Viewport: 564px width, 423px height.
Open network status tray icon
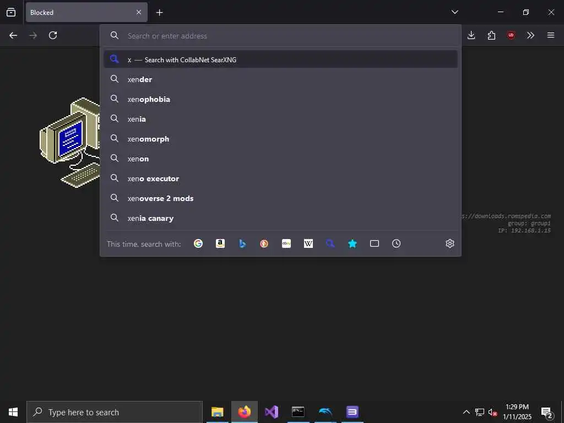coord(480,412)
